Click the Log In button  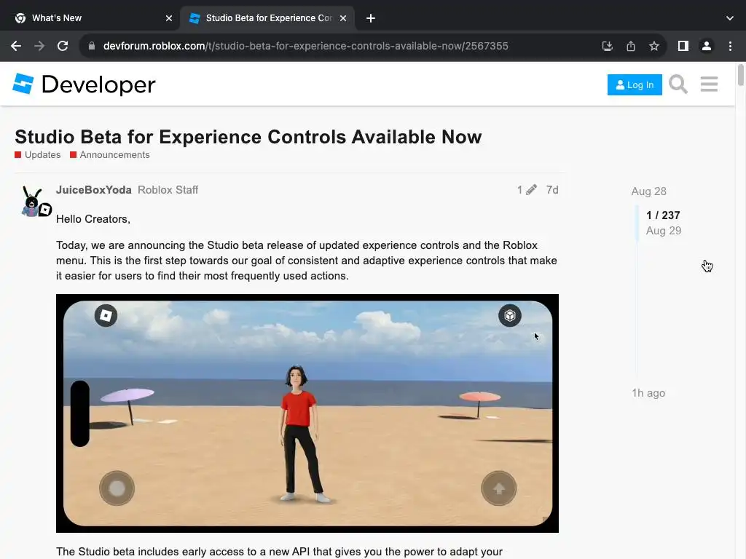[635, 84]
